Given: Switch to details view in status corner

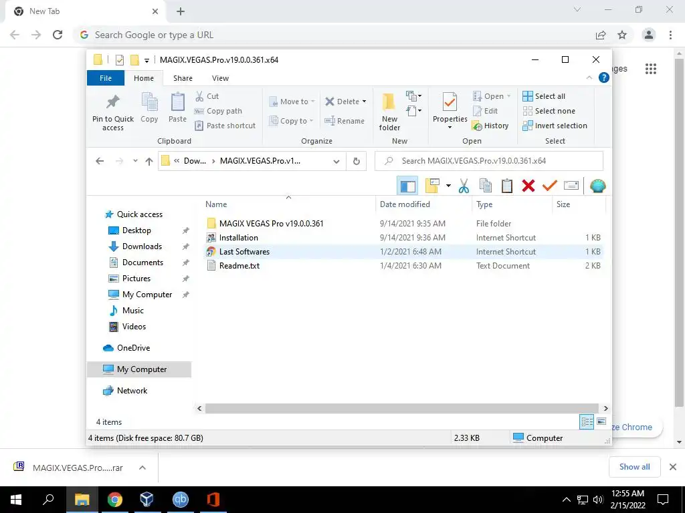Looking at the screenshot, I should [x=587, y=422].
